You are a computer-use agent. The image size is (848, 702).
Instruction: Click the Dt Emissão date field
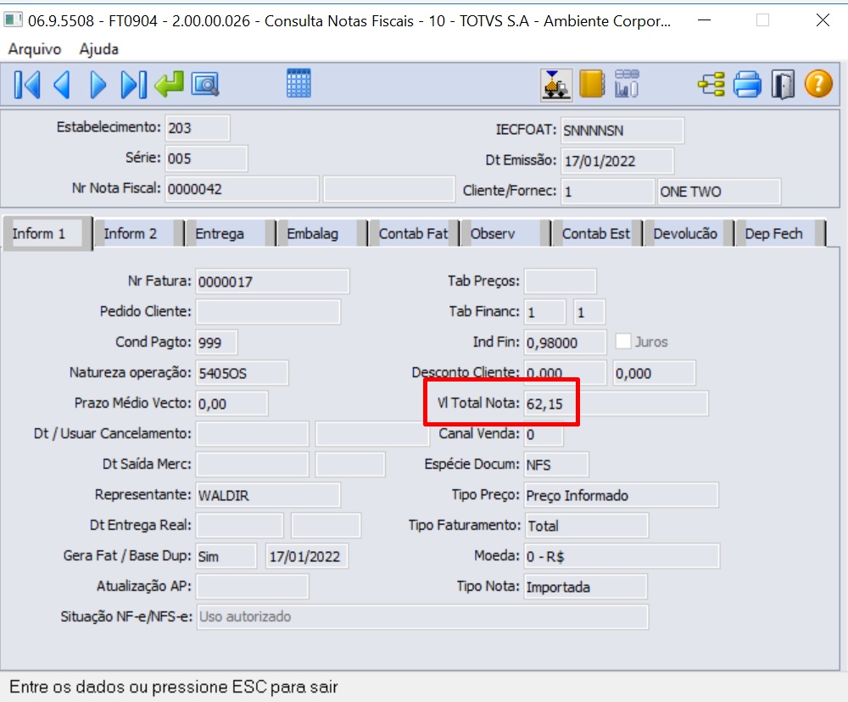[617, 160]
